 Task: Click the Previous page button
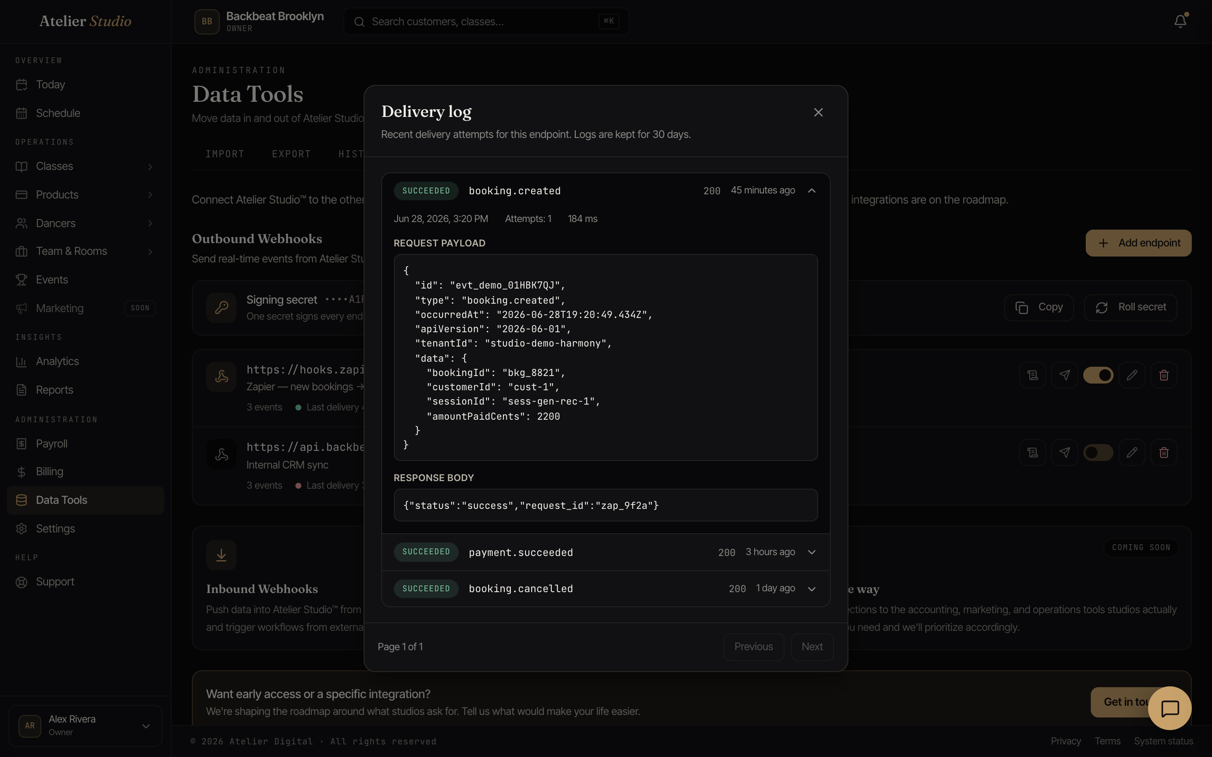tap(754, 646)
